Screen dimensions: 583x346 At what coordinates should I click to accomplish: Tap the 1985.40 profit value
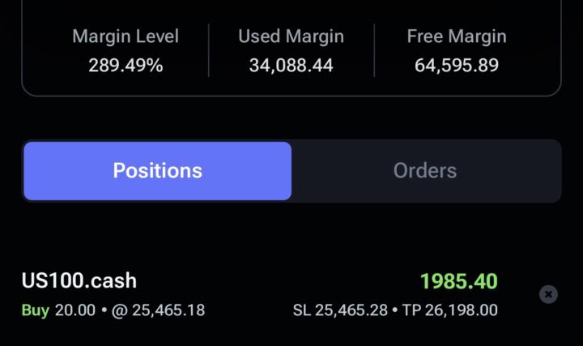pos(458,282)
